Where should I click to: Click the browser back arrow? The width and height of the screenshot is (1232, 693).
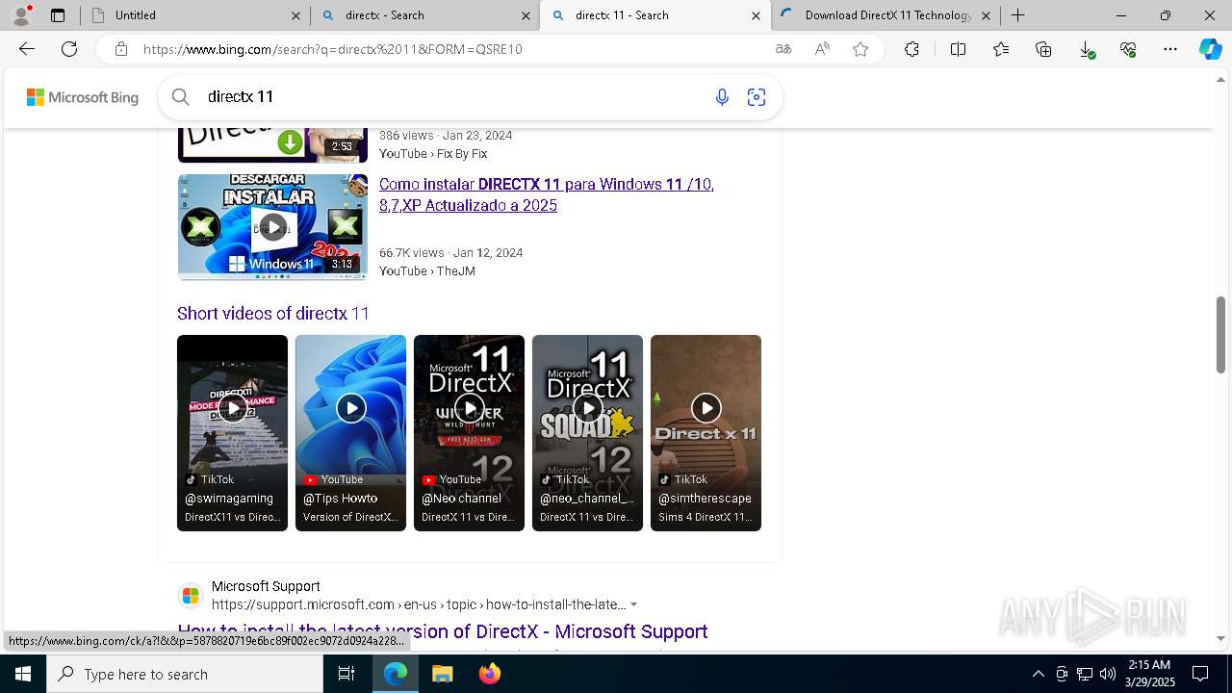[27, 49]
